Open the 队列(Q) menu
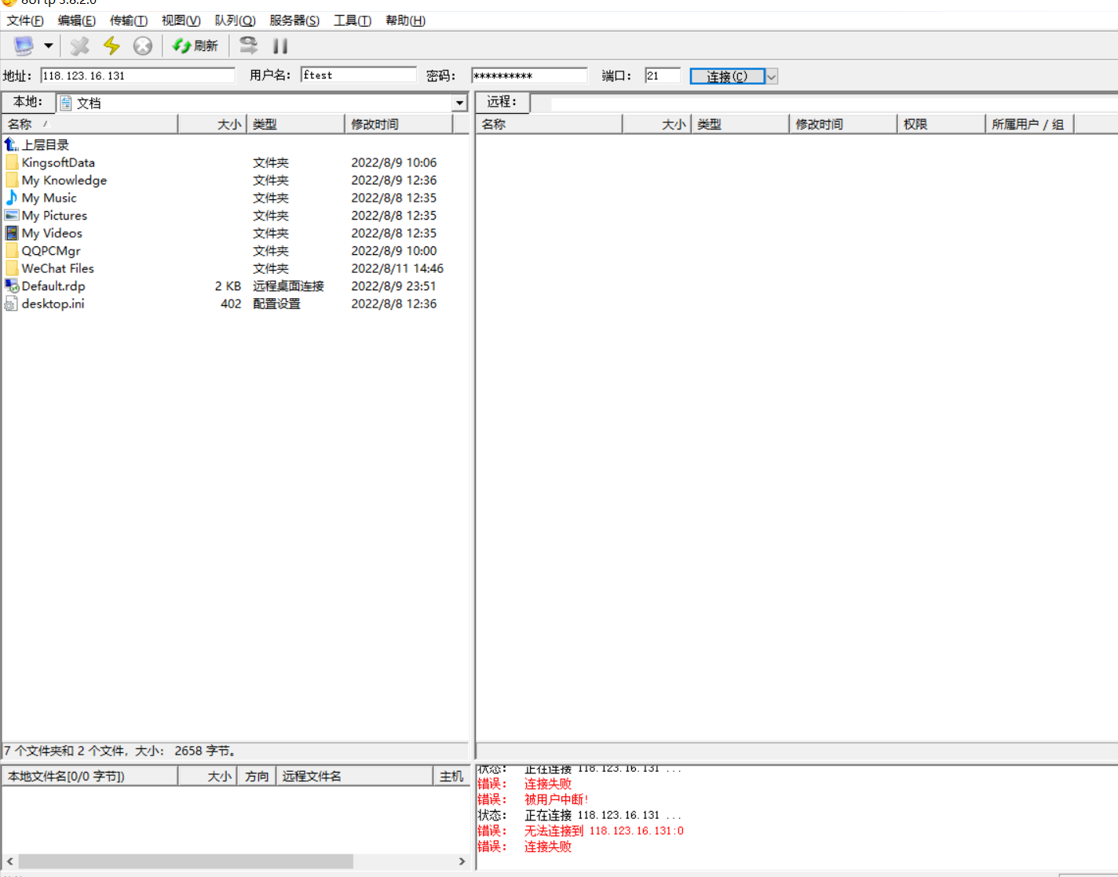This screenshot has height=877, width=1118. coord(235,20)
